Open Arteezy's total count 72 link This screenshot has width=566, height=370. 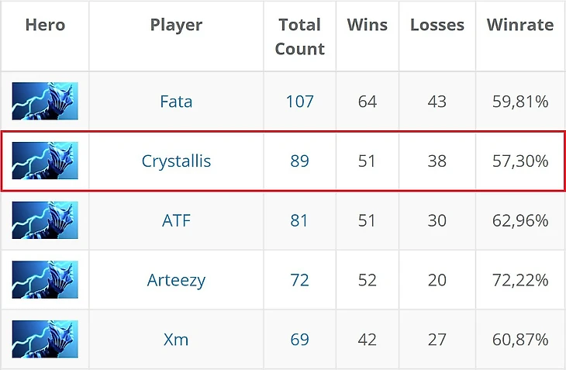click(x=299, y=280)
